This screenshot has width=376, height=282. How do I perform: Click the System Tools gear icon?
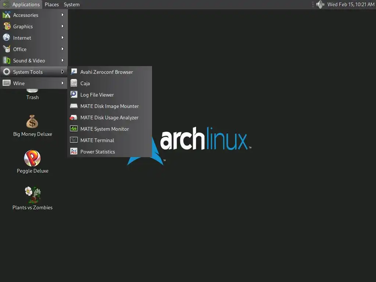pos(7,72)
